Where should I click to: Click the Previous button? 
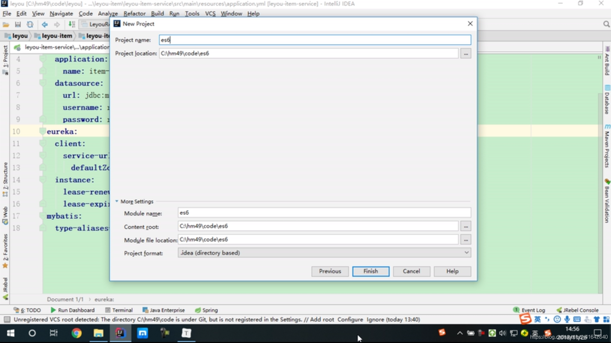[330, 271]
